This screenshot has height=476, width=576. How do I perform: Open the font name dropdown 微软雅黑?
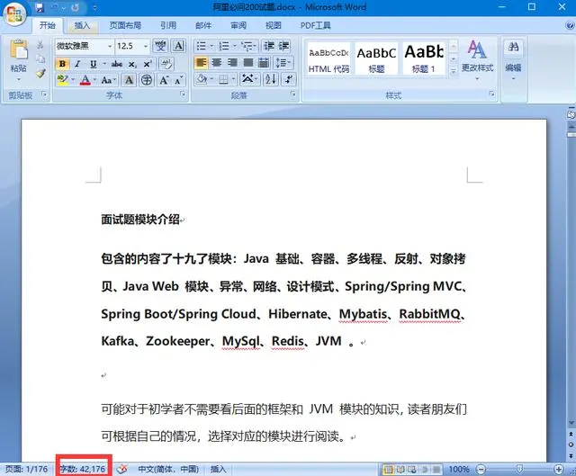point(110,46)
